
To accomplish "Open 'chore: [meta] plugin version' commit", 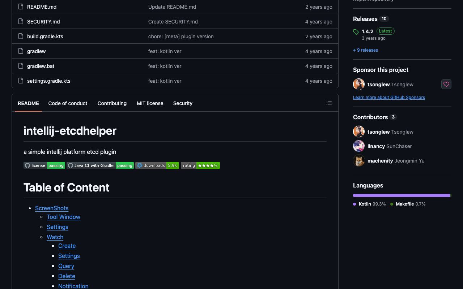I will click(181, 36).
